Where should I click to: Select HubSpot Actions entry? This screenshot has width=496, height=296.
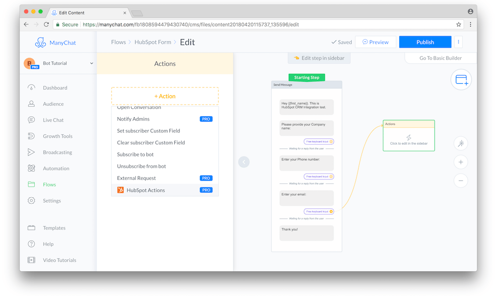click(165, 190)
